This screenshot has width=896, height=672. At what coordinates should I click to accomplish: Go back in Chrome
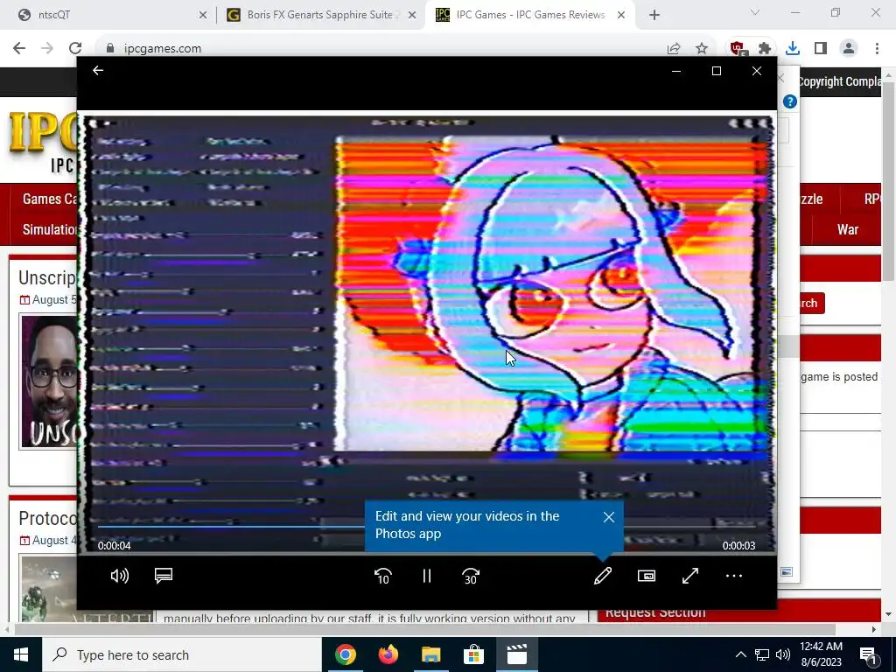click(19, 49)
